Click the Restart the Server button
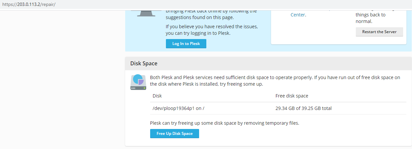This screenshot has height=149, width=412. 379,32
